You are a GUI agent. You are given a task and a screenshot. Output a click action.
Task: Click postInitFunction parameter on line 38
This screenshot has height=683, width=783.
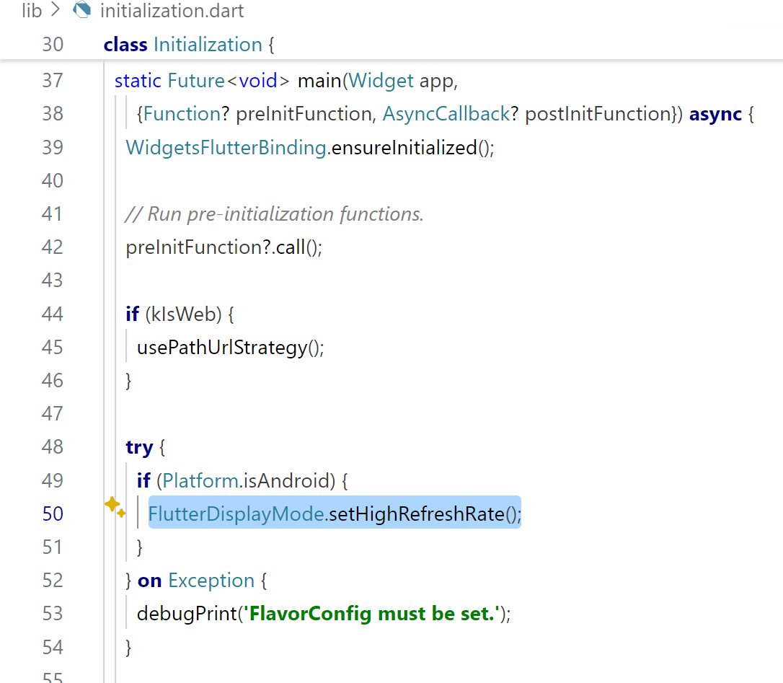pos(598,114)
